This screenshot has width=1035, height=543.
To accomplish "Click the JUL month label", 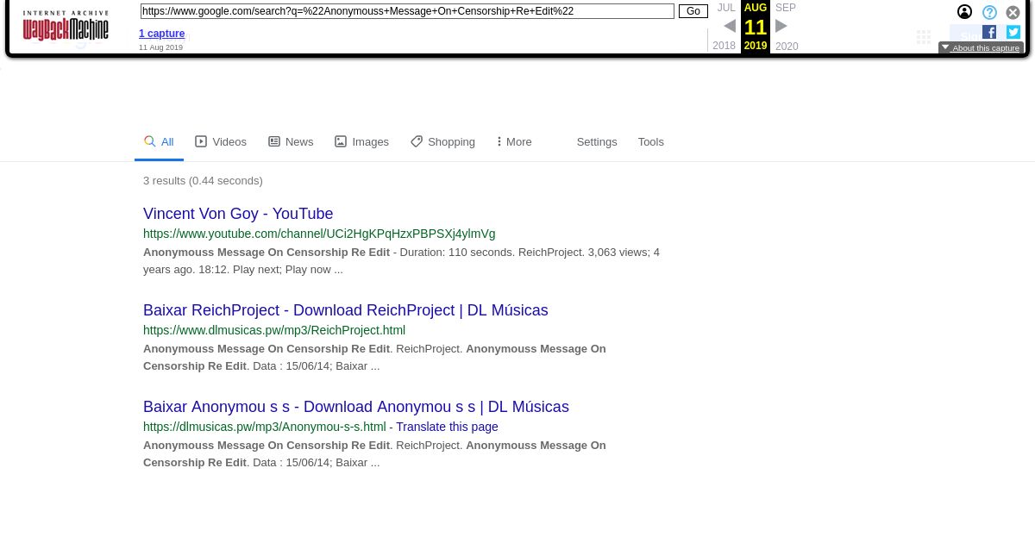I will coord(726,8).
